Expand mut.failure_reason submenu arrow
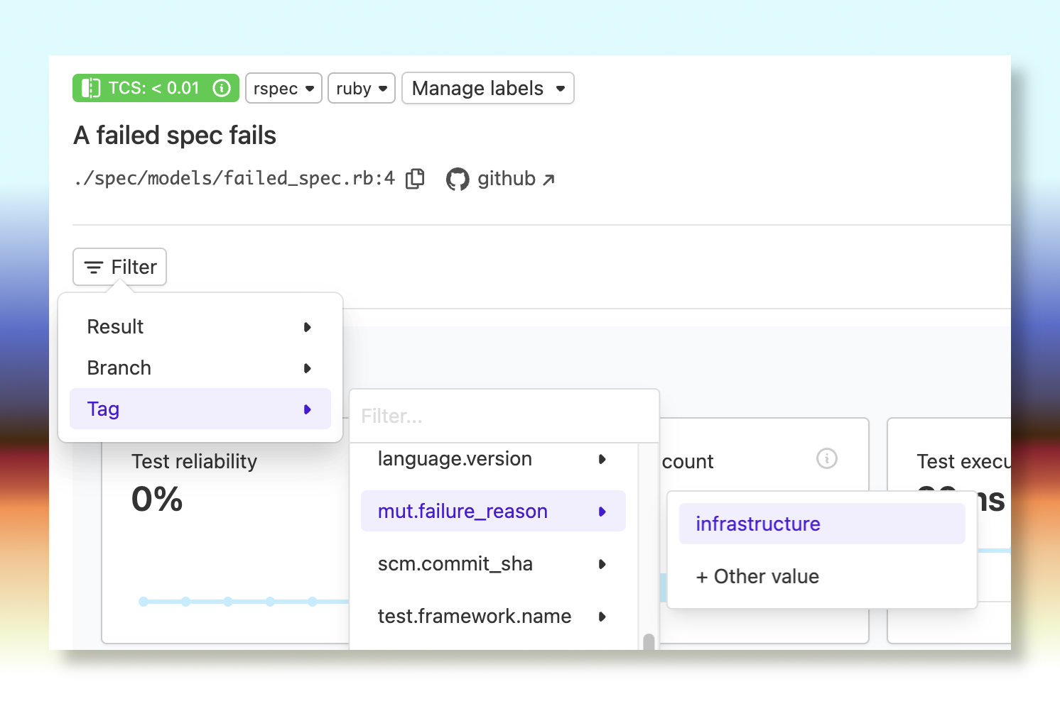Screen dimensions: 1060x701 [602, 512]
